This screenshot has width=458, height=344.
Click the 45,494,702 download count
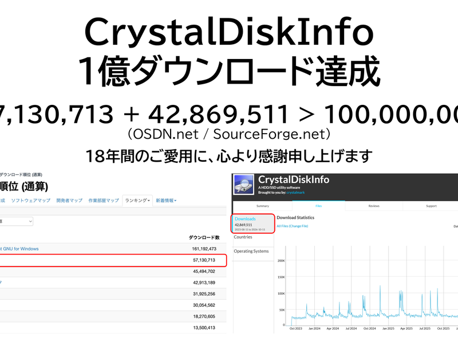(204, 271)
